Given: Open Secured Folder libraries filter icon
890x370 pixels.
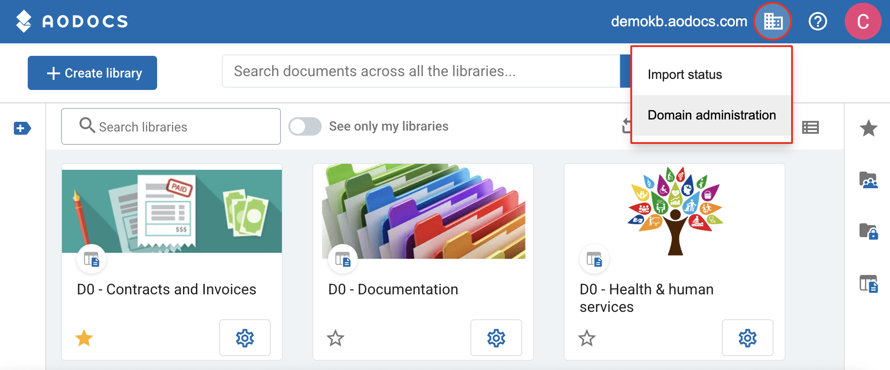Looking at the screenshot, I should click(868, 231).
